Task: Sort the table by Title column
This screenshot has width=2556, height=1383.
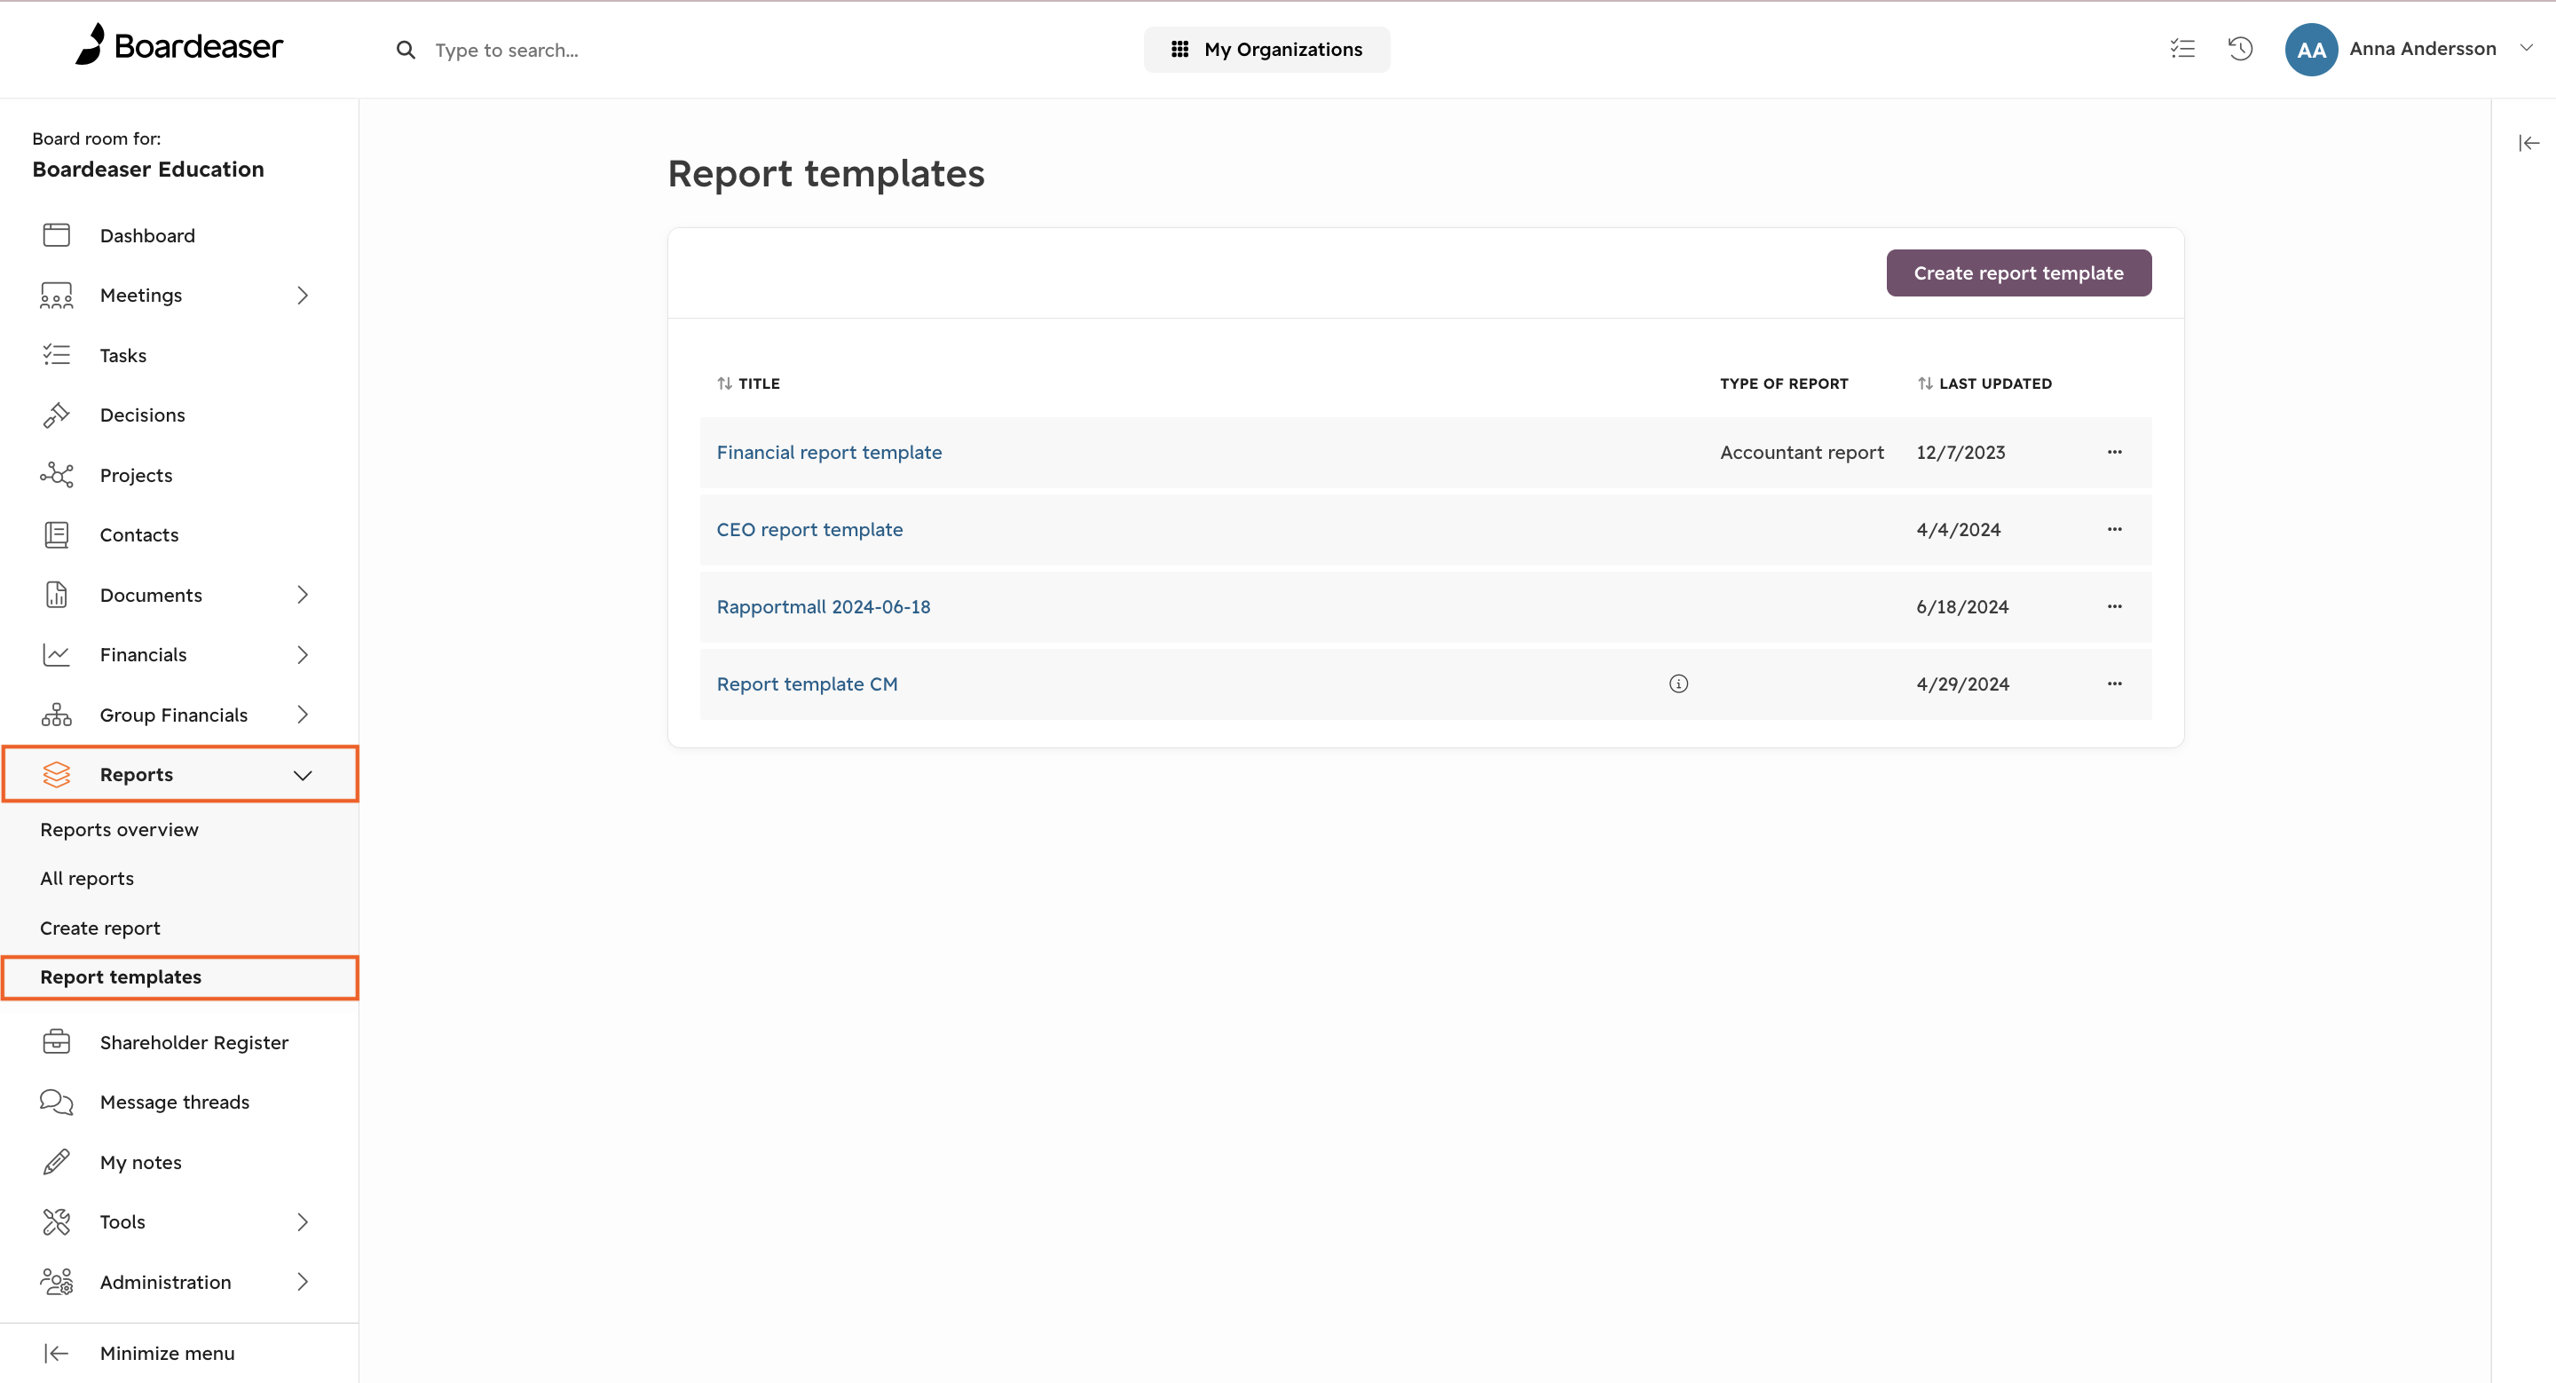Action: [x=748, y=384]
